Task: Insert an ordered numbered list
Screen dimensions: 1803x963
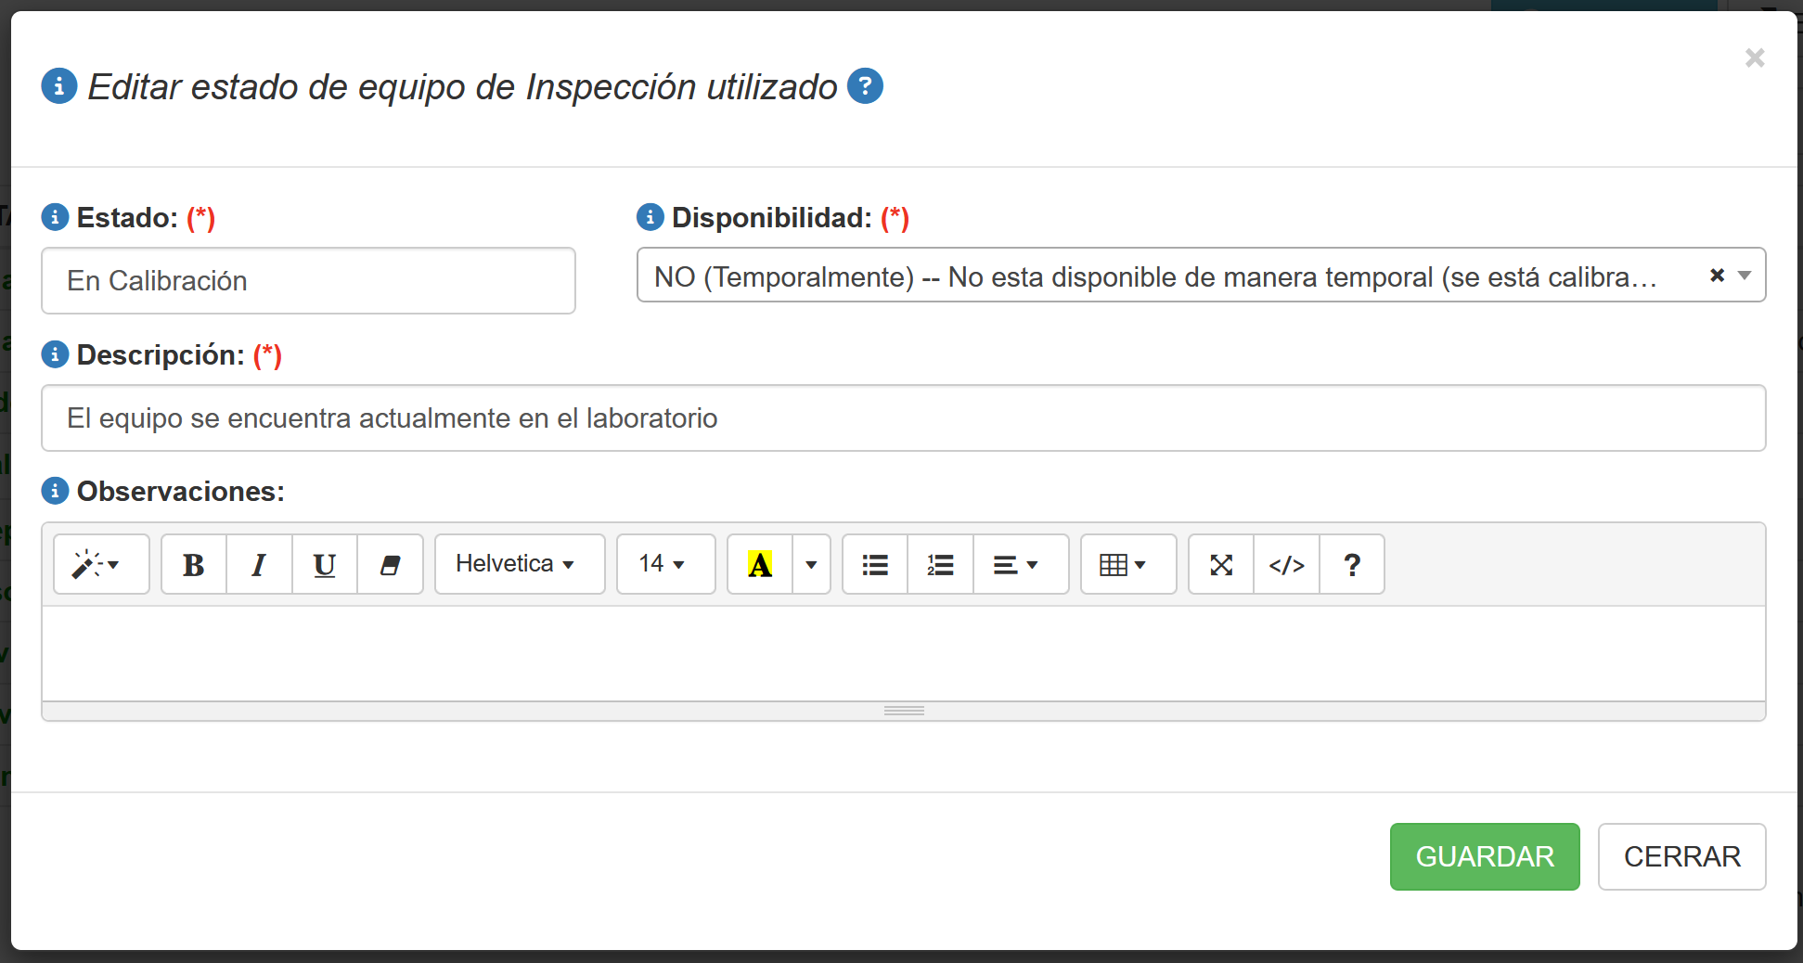Action: click(x=940, y=564)
